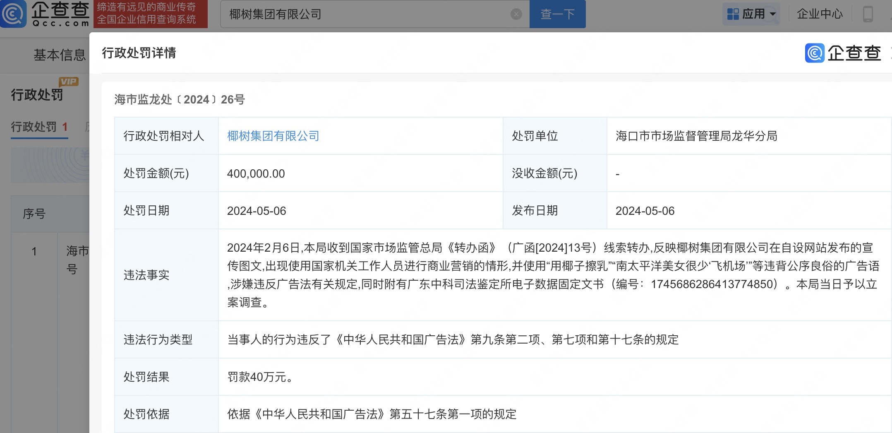Click the 序号 column header
The width and height of the screenshot is (892, 433).
pyautogui.click(x=34, y=214)
